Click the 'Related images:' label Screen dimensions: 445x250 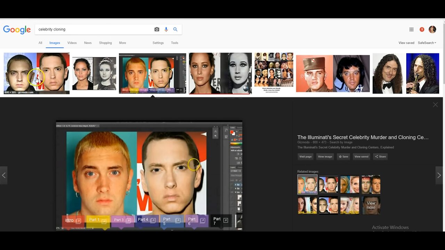click(308, 172)
